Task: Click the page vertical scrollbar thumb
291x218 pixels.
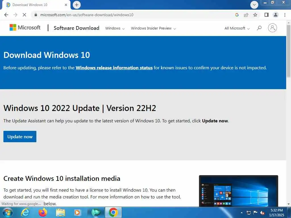Action: [x=289, y=51]
